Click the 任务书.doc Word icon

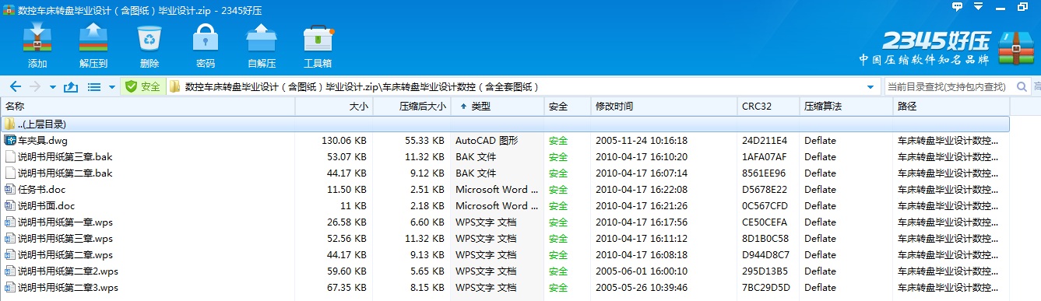(10, 190)
